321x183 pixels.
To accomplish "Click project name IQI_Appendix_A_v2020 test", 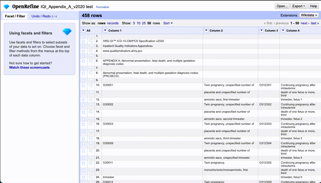I will click(67, 7).
